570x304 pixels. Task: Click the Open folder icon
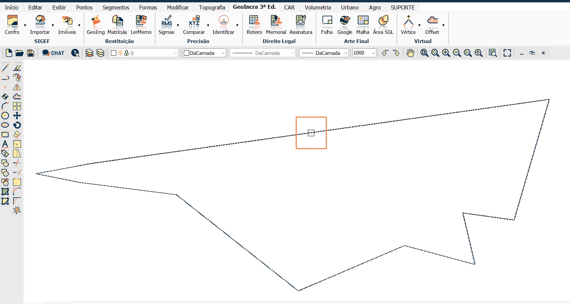click(x=20, y=53)
